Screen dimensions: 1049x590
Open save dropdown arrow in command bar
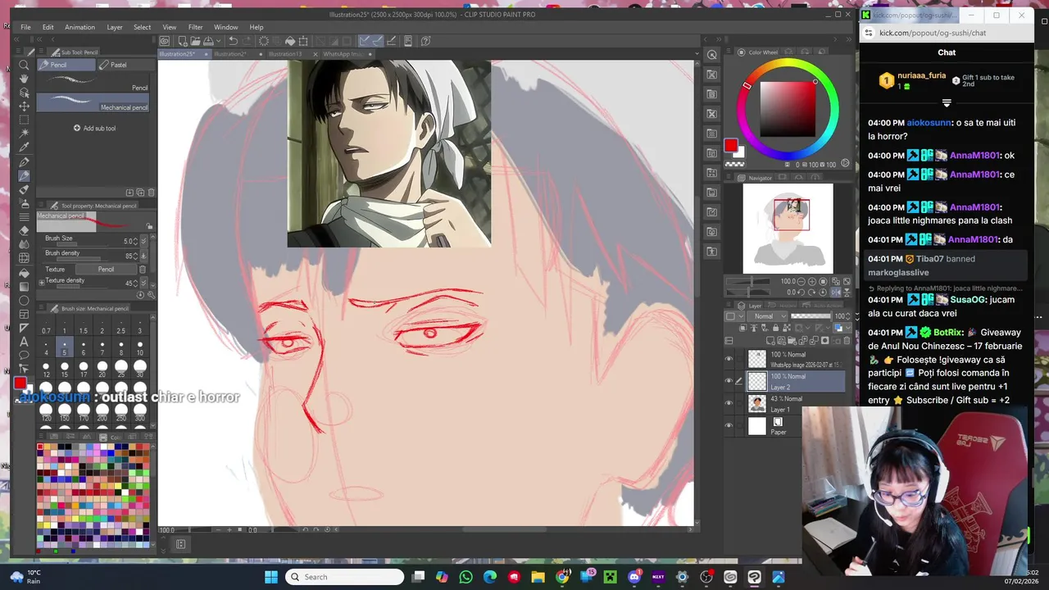tap(220, 41)
